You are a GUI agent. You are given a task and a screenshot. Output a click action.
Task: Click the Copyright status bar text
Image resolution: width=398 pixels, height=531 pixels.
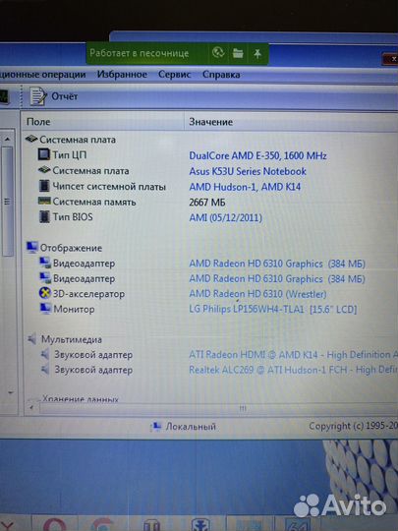pyautogui.click(x=353, y=426)
